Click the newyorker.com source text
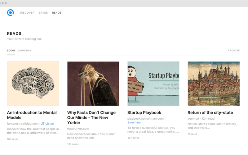 tap(78, 129)
